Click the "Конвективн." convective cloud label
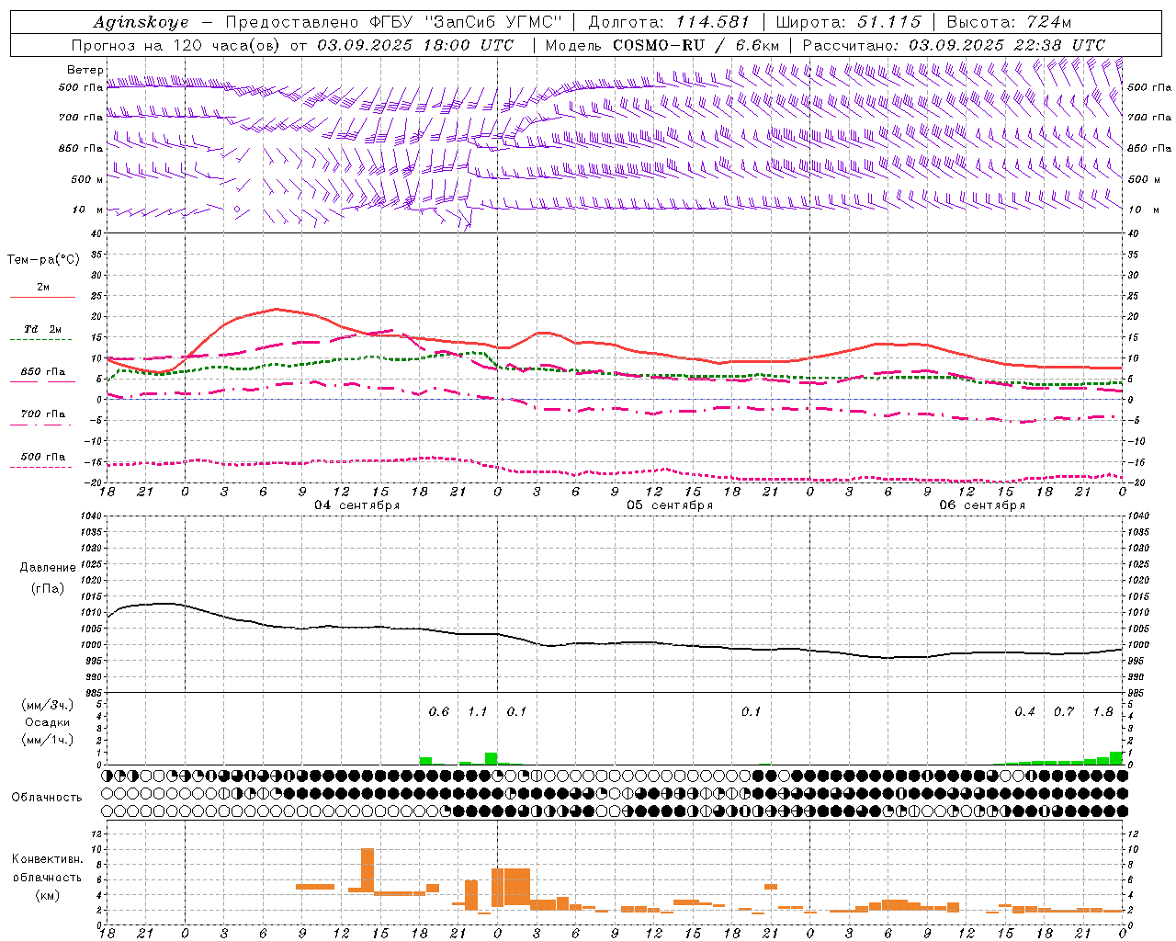Viewport: 1176px width, 941px height. point(47,859)
